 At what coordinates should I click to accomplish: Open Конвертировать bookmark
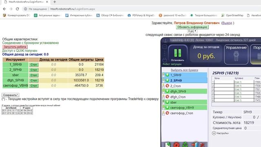[16, 16]
